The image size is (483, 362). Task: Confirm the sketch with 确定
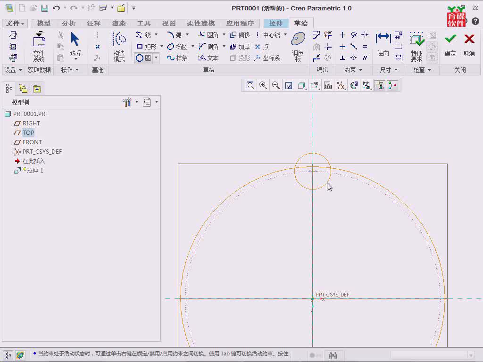pos(450,45)
